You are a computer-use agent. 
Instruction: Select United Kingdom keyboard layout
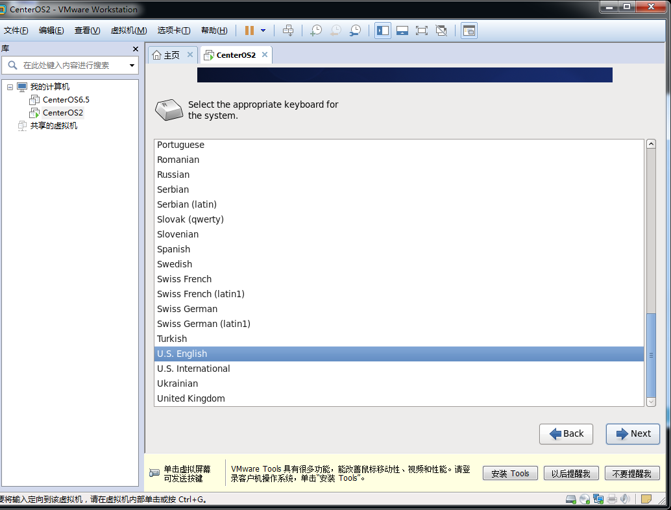399,399
